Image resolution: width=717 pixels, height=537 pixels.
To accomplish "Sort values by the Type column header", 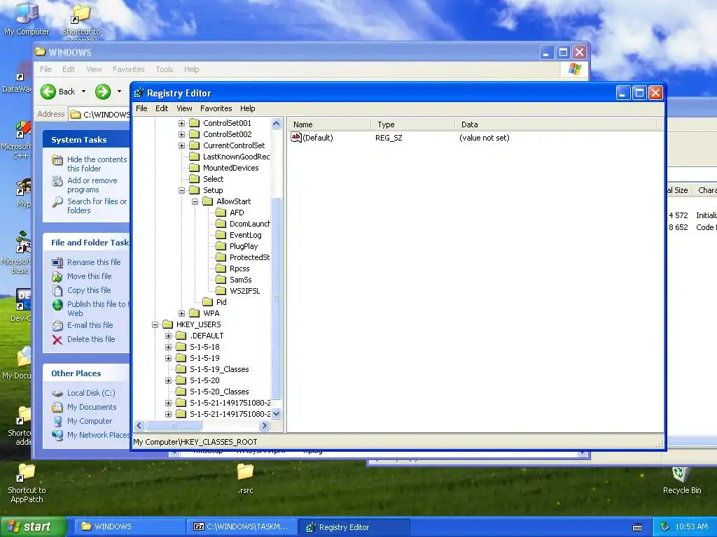I will 413,124.
